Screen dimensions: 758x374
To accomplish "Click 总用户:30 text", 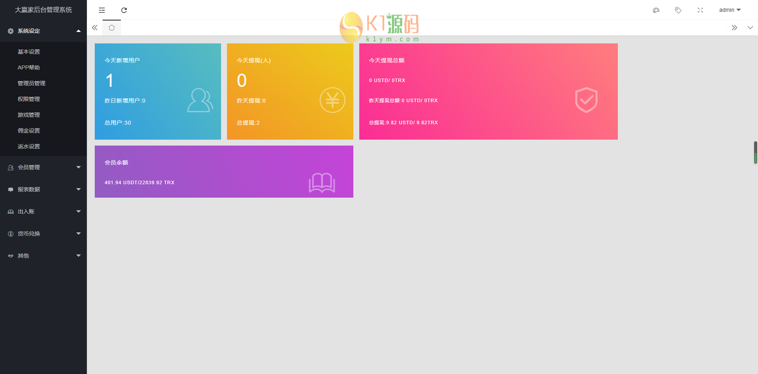I will 118,123.
